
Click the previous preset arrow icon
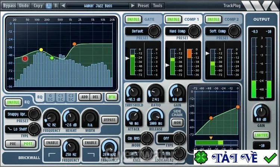click(x=63, y=6)
